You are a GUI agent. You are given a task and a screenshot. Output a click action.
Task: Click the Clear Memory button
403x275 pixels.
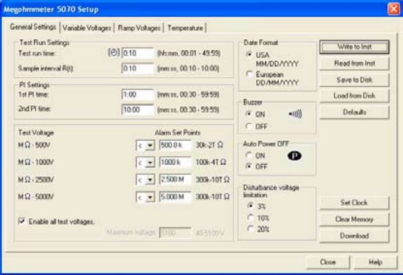pyautogui.click(x=354, y=219)
